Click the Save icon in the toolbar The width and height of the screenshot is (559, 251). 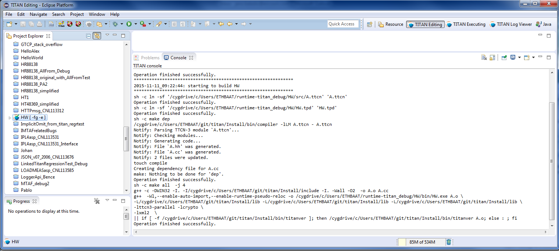pos(23,24)
